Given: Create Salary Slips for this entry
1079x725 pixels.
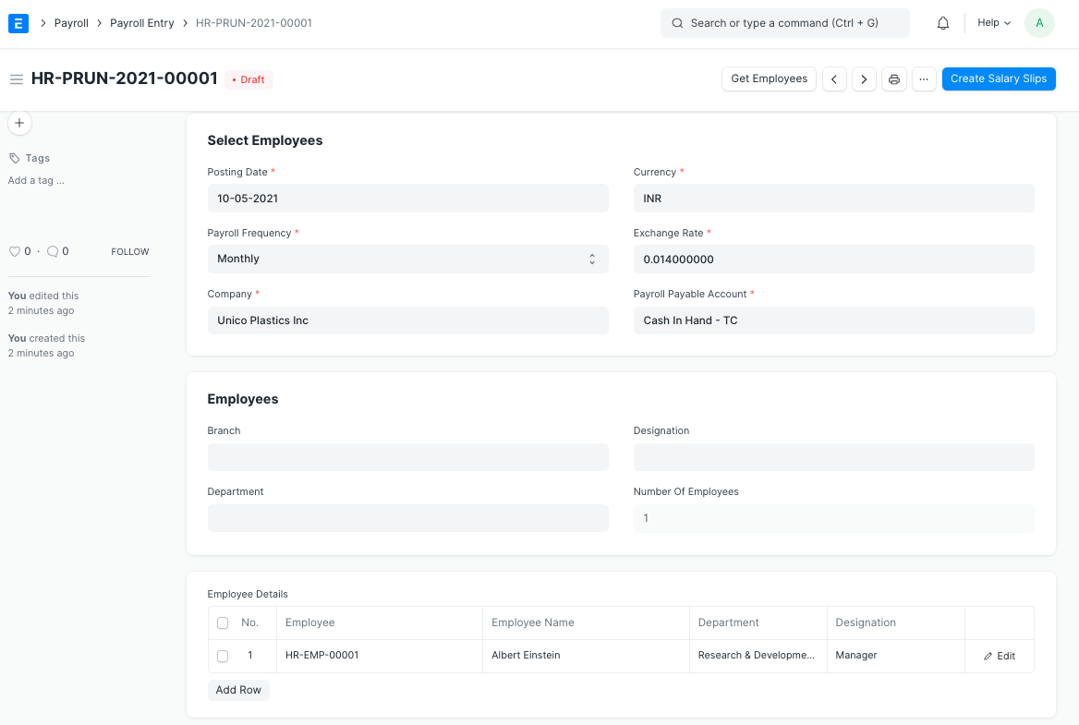Looking at the screenshot, I should click(999, 79).
